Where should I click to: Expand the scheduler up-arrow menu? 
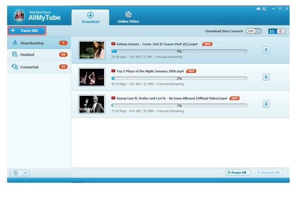25,173
